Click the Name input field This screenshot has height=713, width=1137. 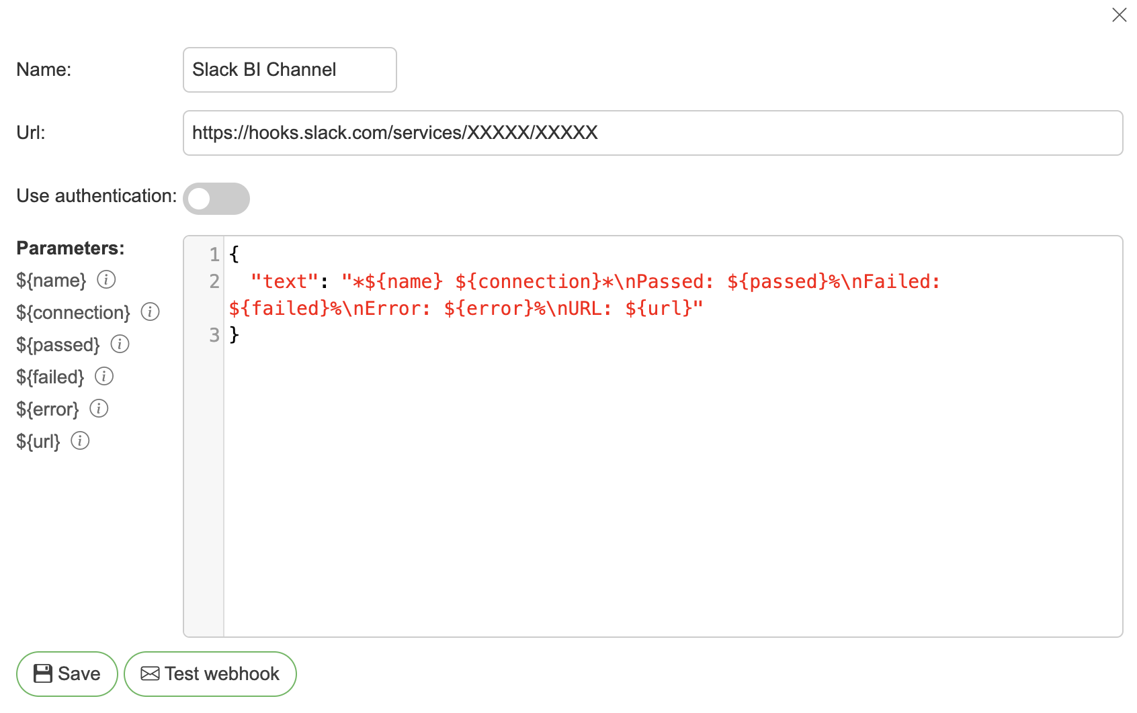click(290, 70)
